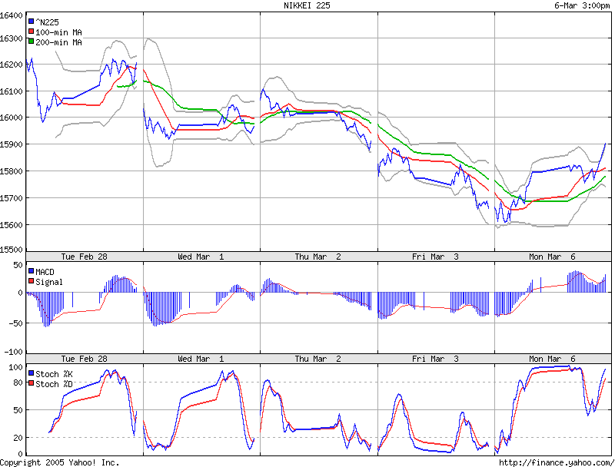Click the -50 MACD axis label

click(15, 323)
